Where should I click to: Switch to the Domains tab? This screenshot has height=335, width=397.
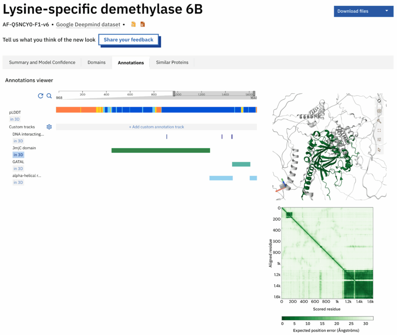(x=97, y=62)
